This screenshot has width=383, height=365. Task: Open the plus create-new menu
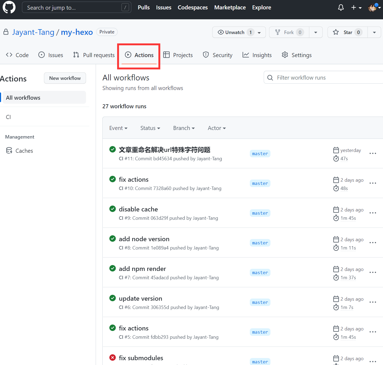[x=356, y=8]
